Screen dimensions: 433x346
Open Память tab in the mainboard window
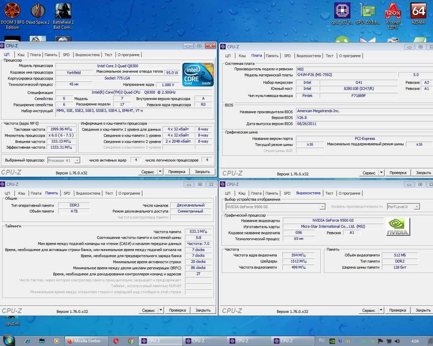[x=272, y=56]
